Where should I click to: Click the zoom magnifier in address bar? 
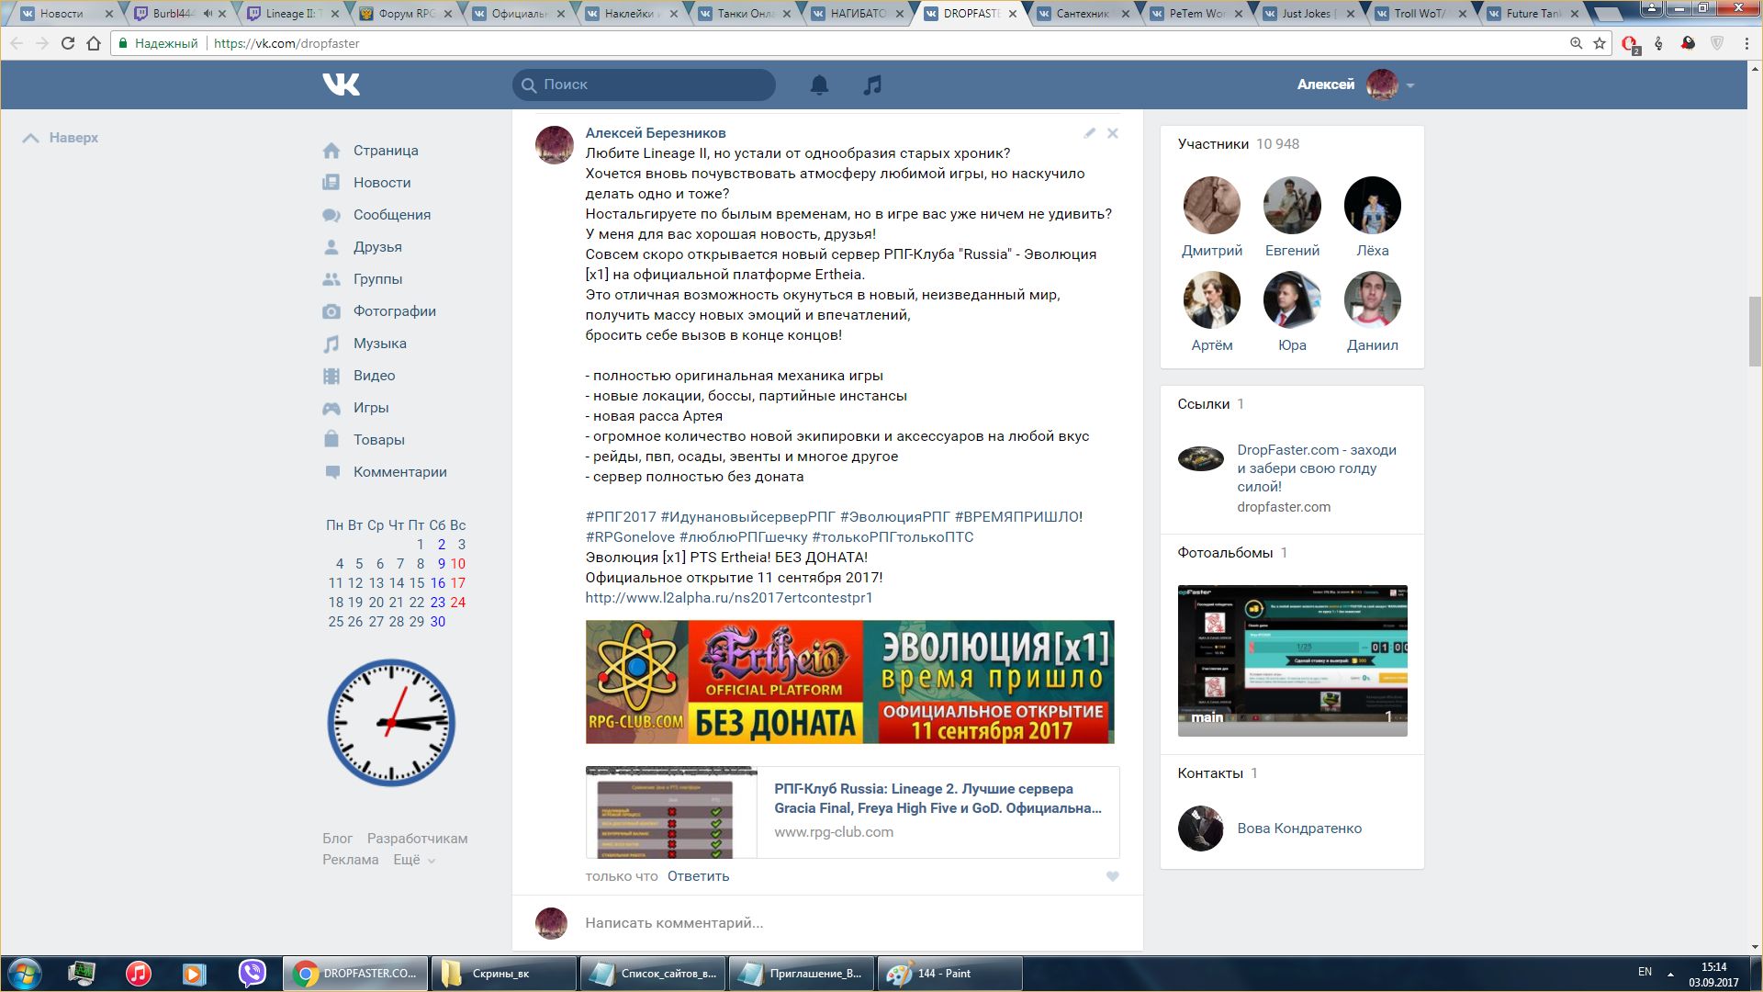(x=1577, y=43)
